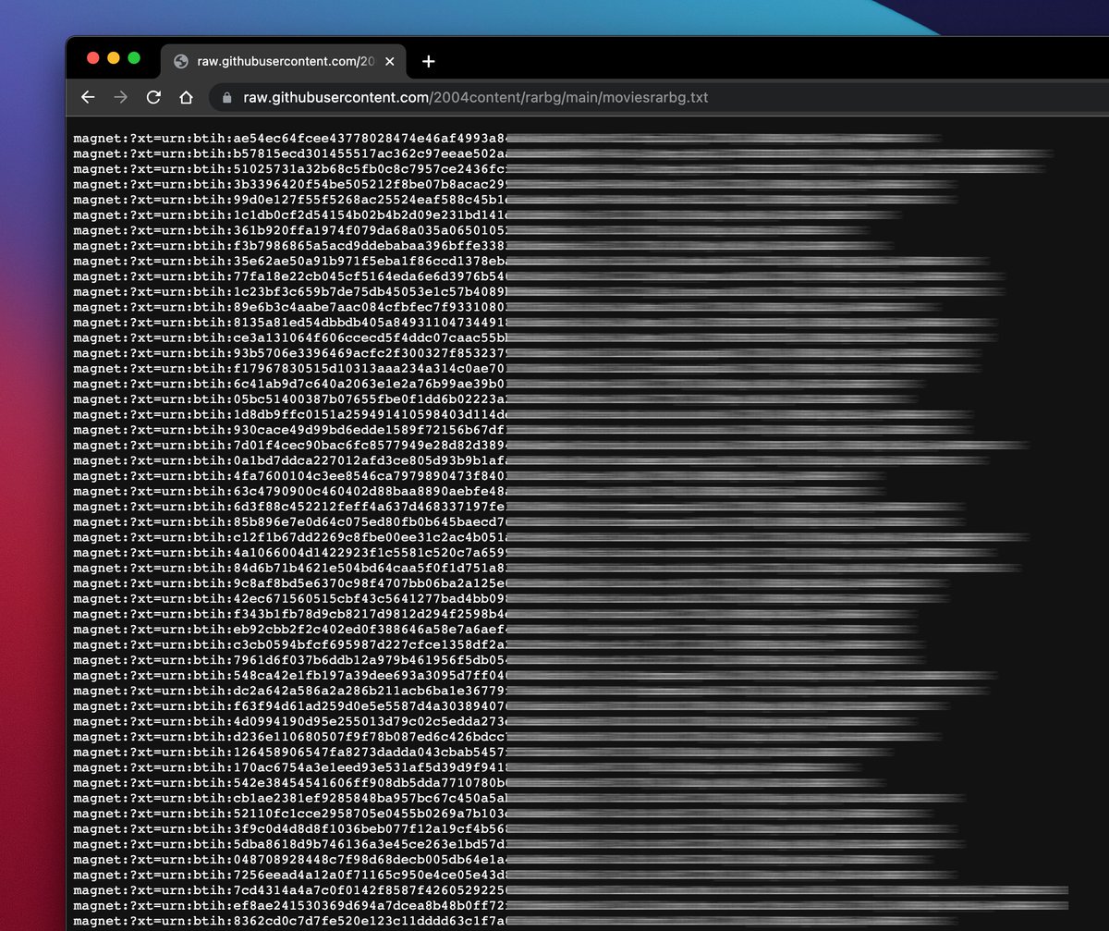The image size is (1109, 931).
Task: Maximize the window with the green button
Action: click(x=134, y=58)
